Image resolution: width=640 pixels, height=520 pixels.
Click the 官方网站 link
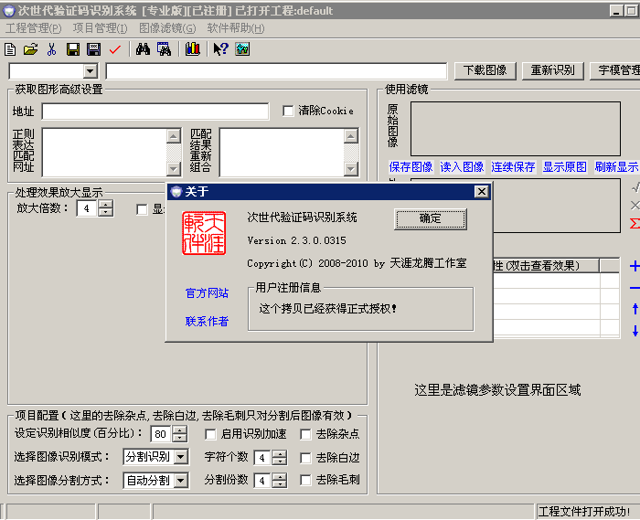pyautogui.click(x=207, y=293)
